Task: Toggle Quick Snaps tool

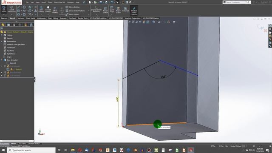Action: coord(112,9)
